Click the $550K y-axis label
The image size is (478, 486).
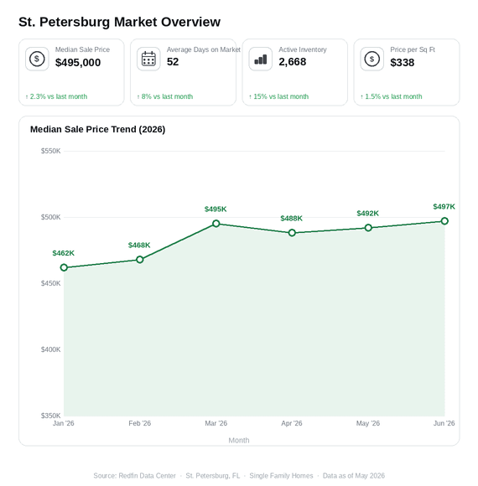51,151
